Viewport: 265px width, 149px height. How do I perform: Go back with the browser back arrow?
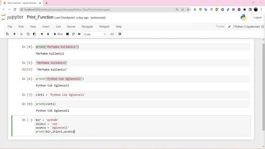(x=4, y=10)
